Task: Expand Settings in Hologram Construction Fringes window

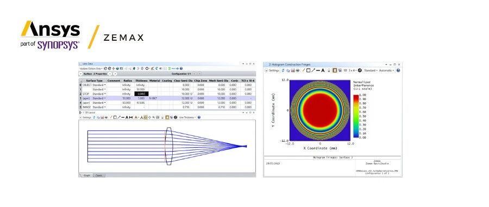Action: click(x=272, y=71)
